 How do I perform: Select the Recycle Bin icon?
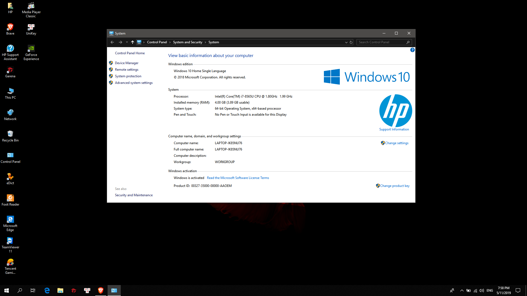tap(10, 136)
